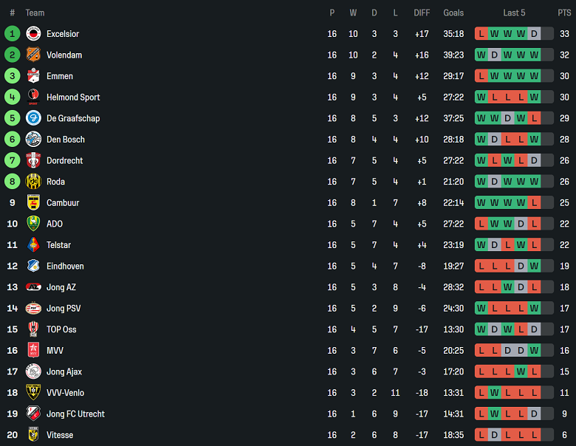Select green position badge number 1
Screen dimensions: 576x446
click(x=12, y=34)
